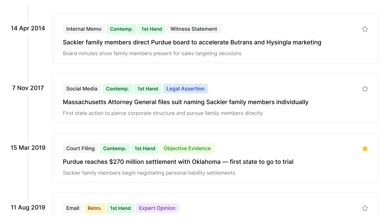391x223 pixels.
Task: Select the Witness Statement tag
Action: point(194,29)
